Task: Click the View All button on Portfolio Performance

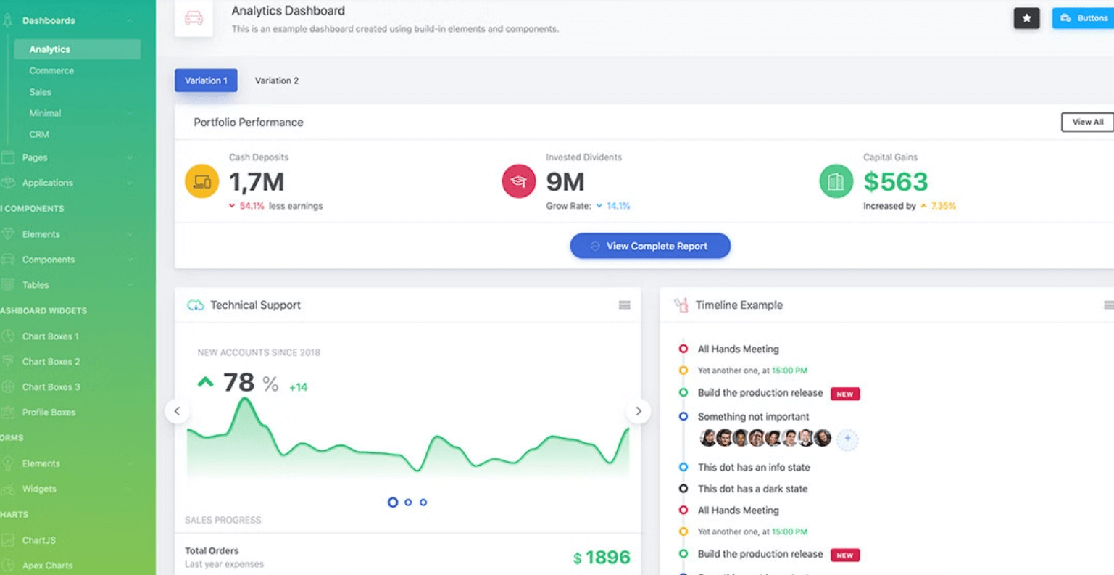Action: tap(1087, 122)
